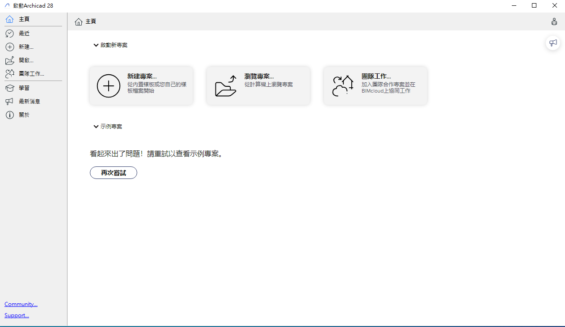Image resolution: width=565 pixels, height=327 pixels.
Task: Open the floating megaphone announcements button
Action: (553, 43)
